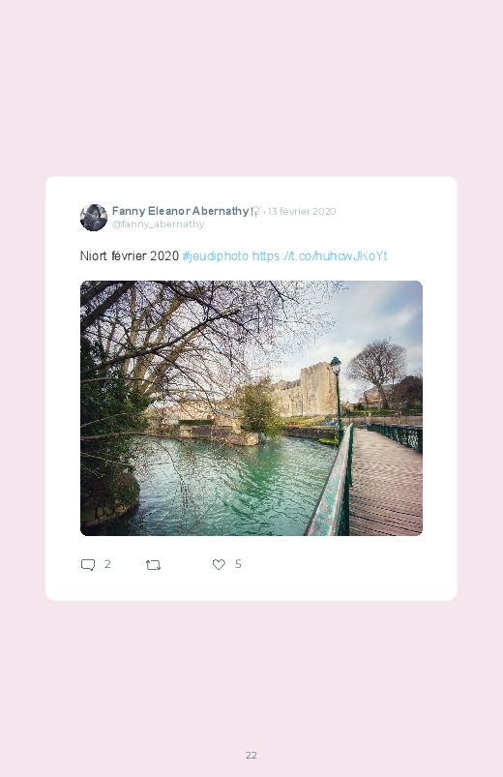503x777 pixels.
Task: Click the display name Fanny Eleanor Abernathy
Action: (x=180, y=211)
